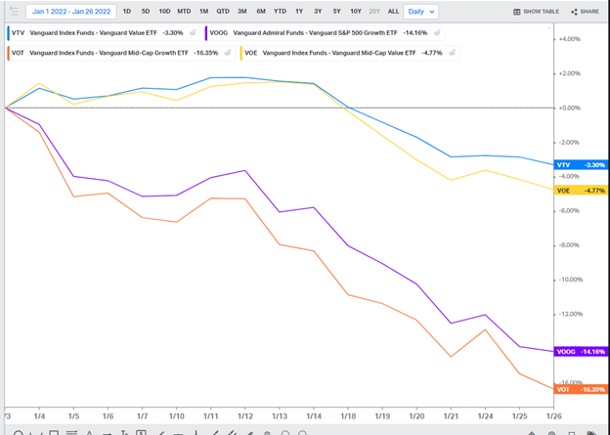This screenshot has height=435, width=610.
Task: Click the 1/4 date label on x-axis
Action: coord(39,416)
